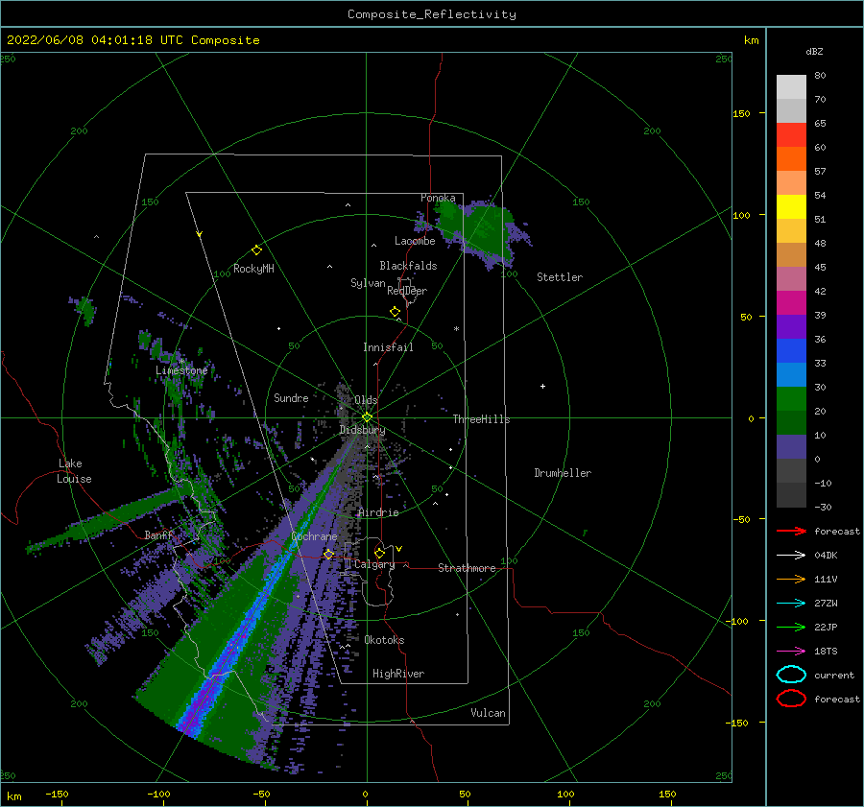The image size is (864, 807).
Task: Select the cyan 27ZW arrow icon
Action: pyautogui.click(x=791, y=604)
